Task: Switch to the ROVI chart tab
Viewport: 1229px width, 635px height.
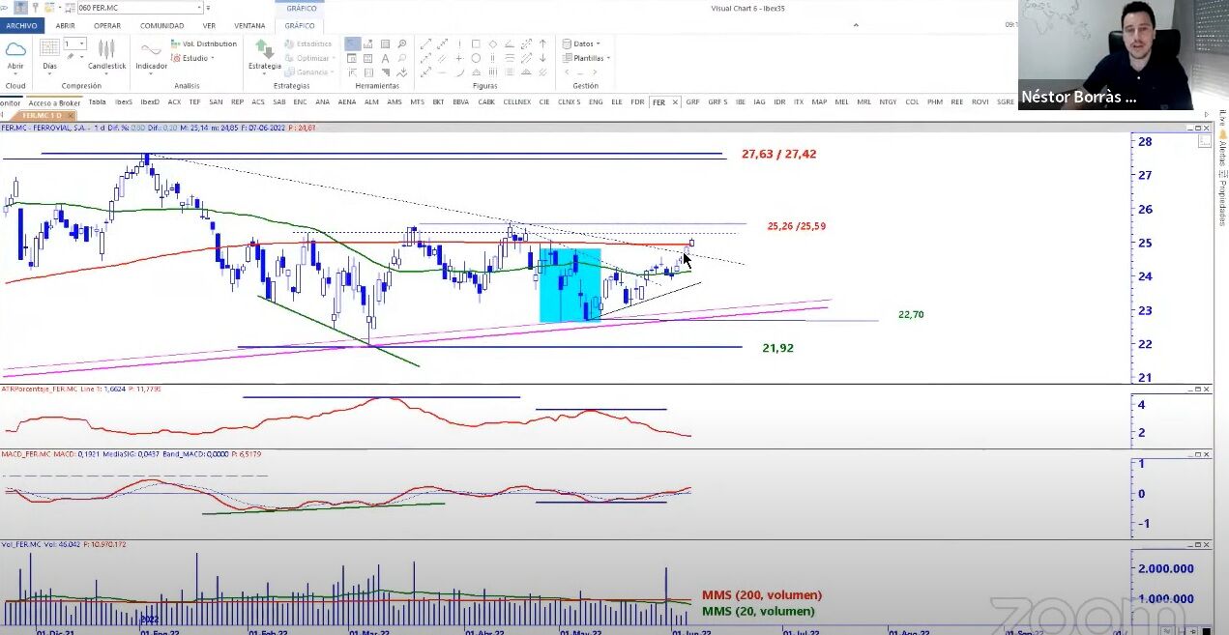Action: coord(980,101)
